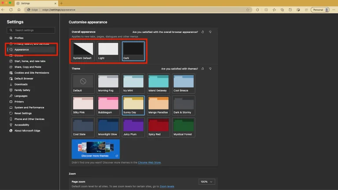The image size is (338, 190).
Task: Reload the settings page
Action: coord(11,10)
